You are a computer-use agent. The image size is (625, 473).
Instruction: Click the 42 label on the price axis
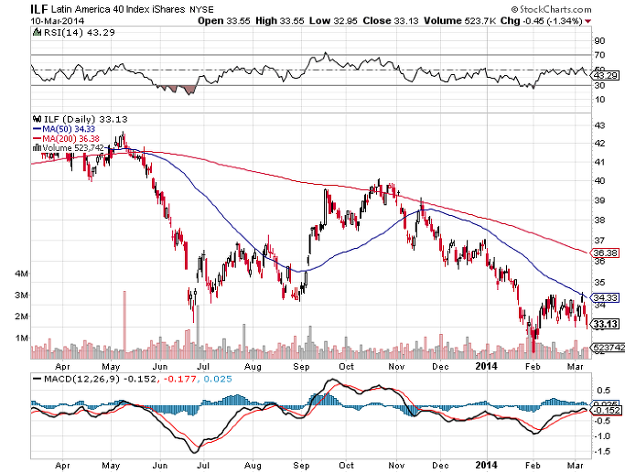pos(599,144)
